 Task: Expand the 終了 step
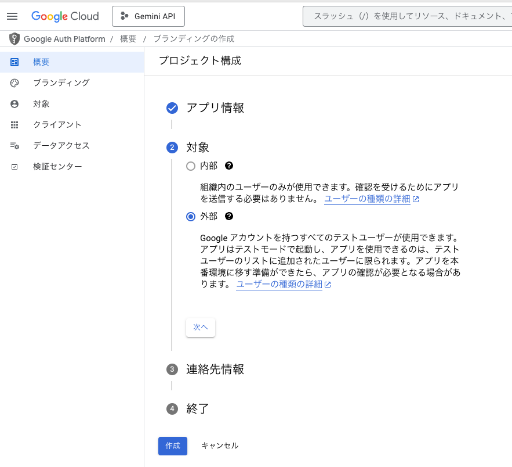(198, 409)
